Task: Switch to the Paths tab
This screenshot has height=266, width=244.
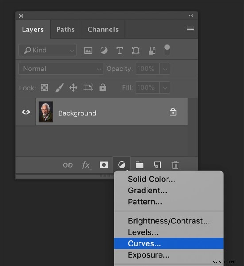Action: 66,29
